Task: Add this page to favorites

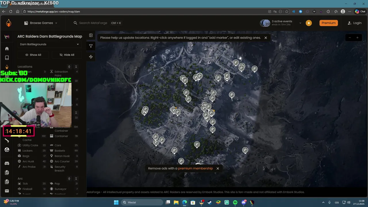Action: click(287, 11)
